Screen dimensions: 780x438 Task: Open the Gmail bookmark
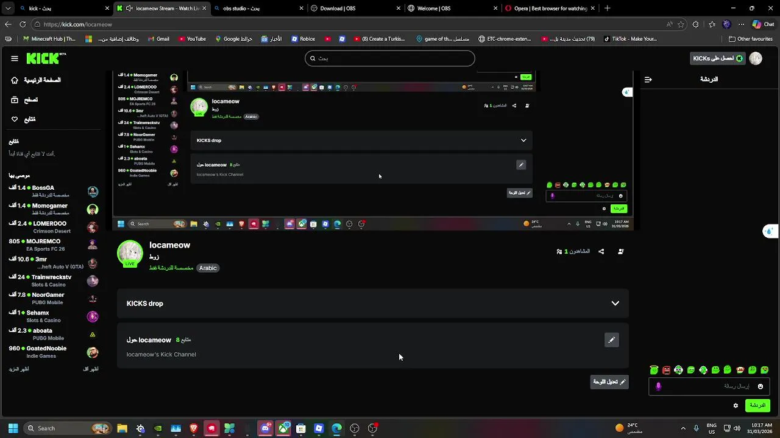pos(158,39)
